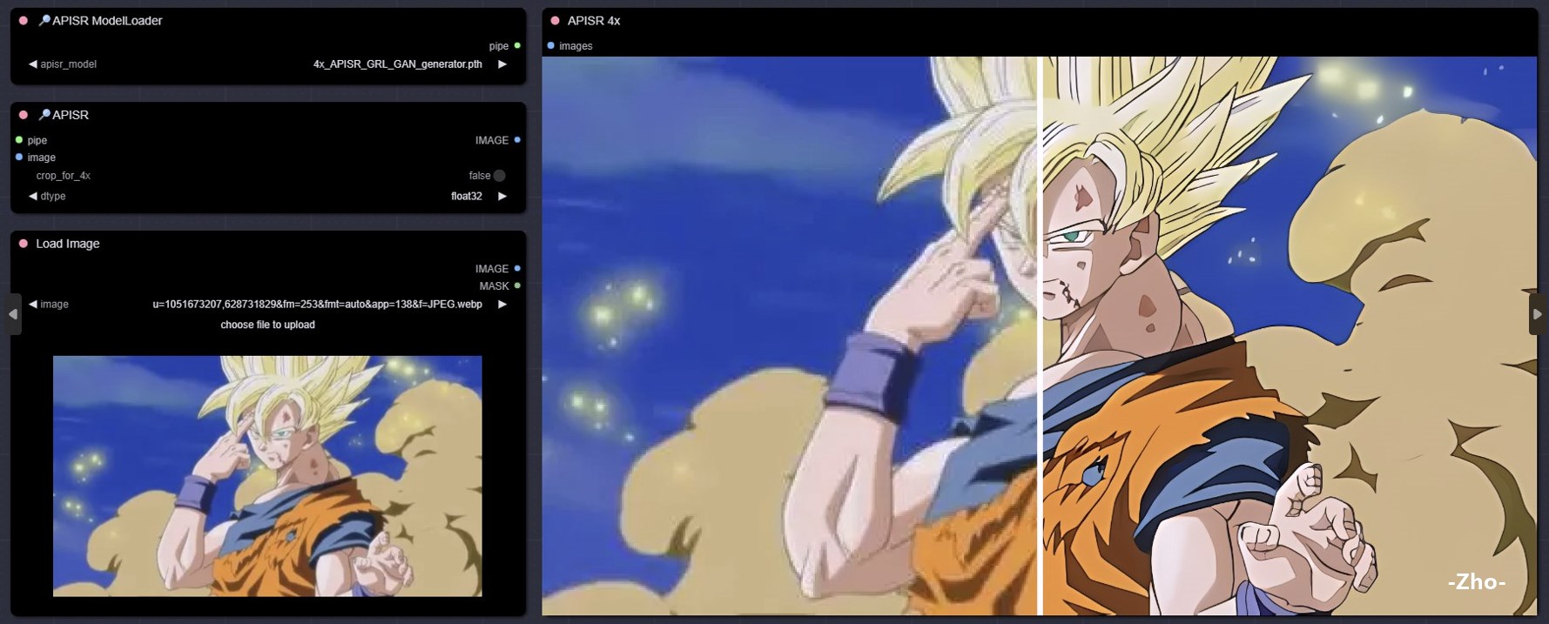Click the image input connector on APISR node
This screenshot has height=624, width=1549.
pyautogui.click(x=19, y=158)
